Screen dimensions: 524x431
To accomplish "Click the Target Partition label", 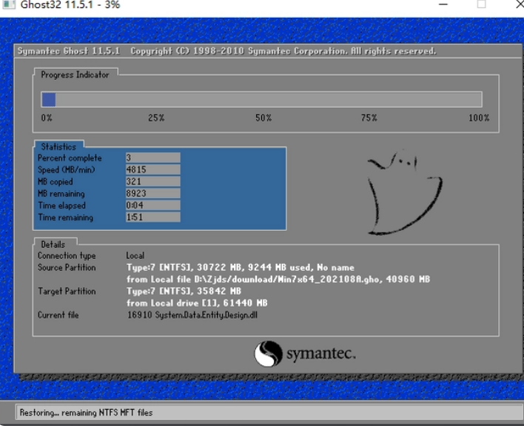I will click(x=67, y=291).
